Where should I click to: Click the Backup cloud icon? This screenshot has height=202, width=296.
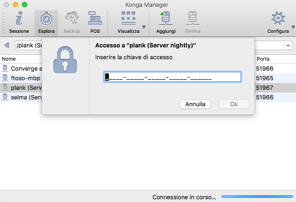pyautogui.click(x=72, y=19)
